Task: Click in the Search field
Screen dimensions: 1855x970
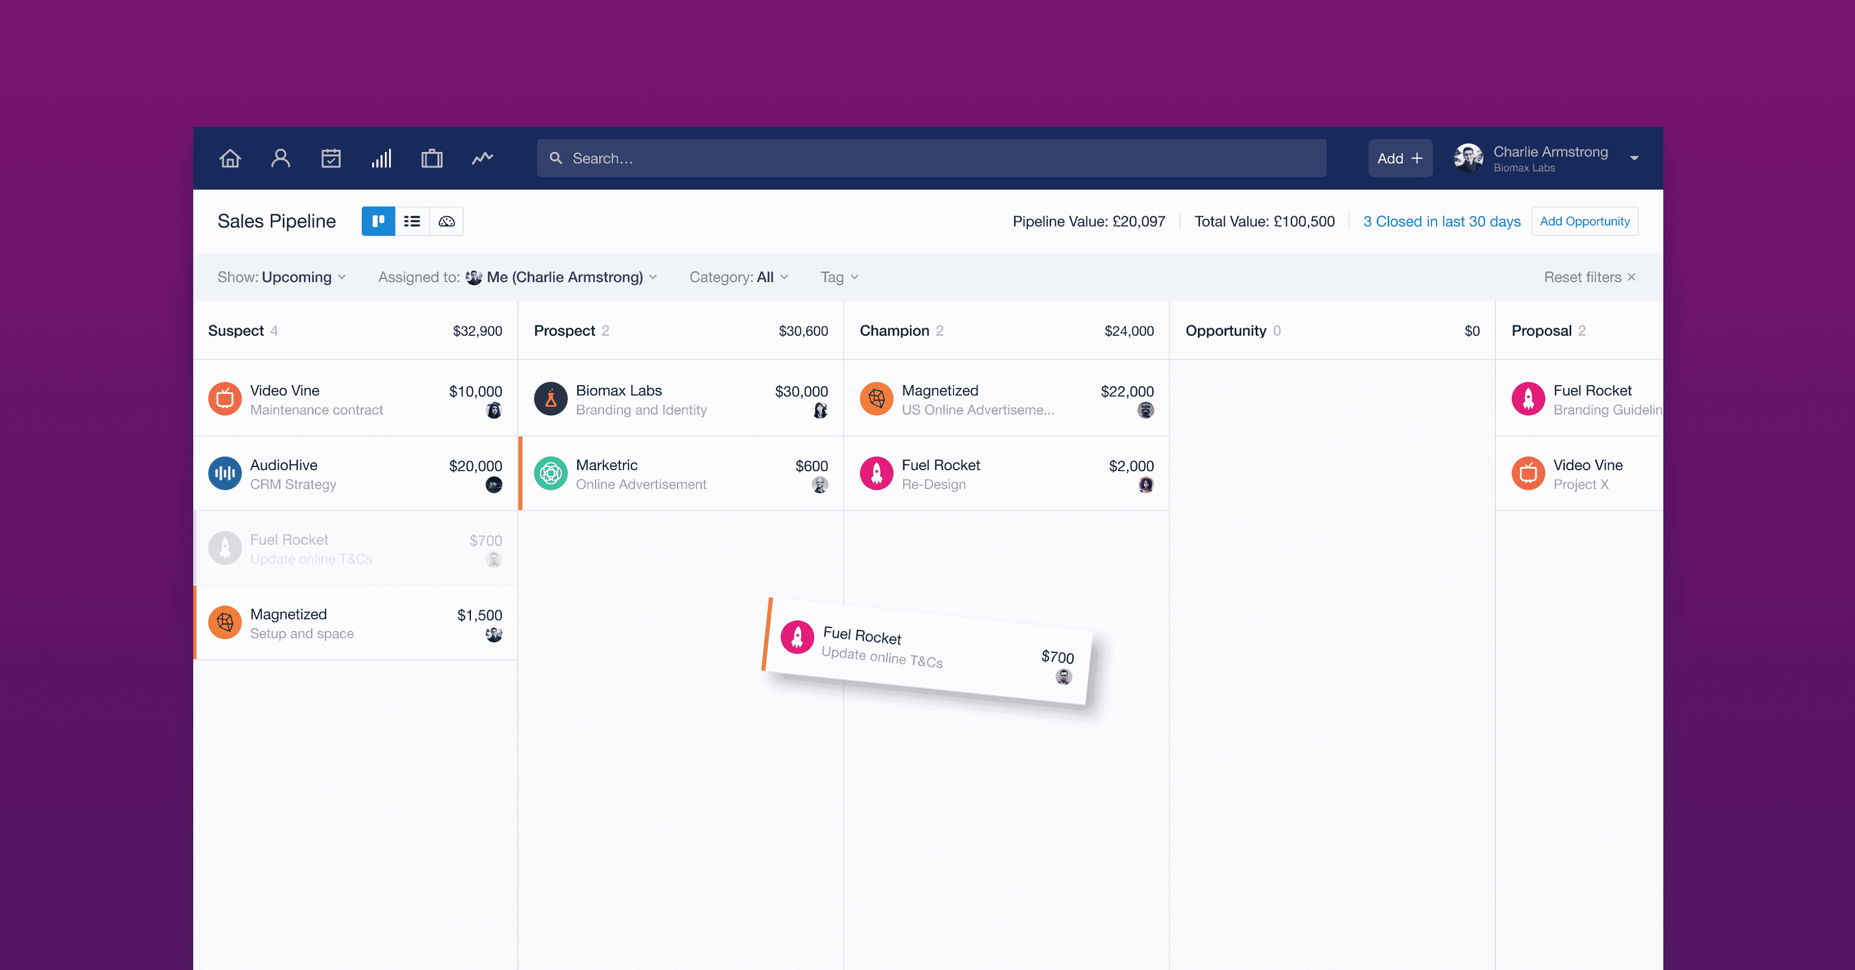Action: pyautogui.click(x=931, y=158)
